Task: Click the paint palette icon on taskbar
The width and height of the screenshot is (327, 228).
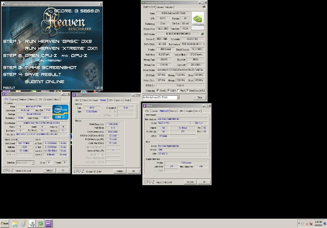Action: click(x=23, y=224)
